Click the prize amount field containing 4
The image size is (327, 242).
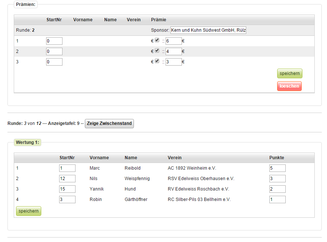(x=174, y=51)
